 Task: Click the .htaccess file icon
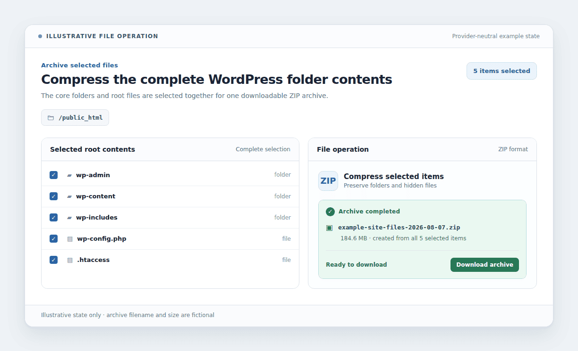coord(70,260)
